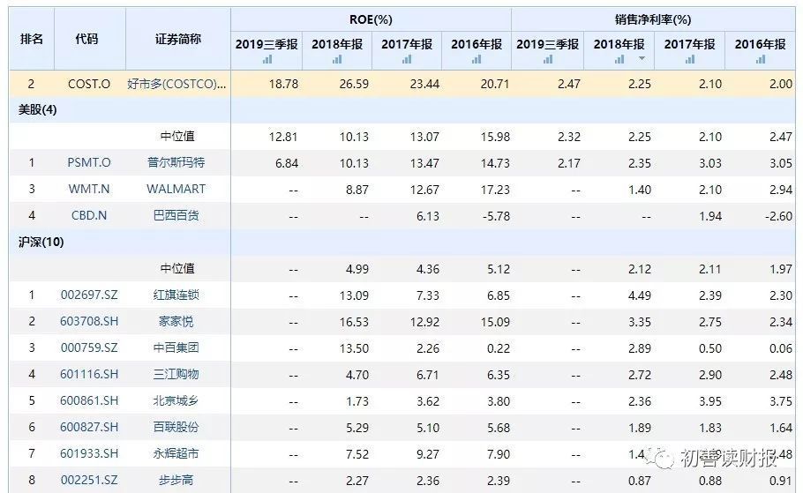This screenshot has height=493, width=803.
Task: Click the ROE(%) group header
Action: click(371, 19)
